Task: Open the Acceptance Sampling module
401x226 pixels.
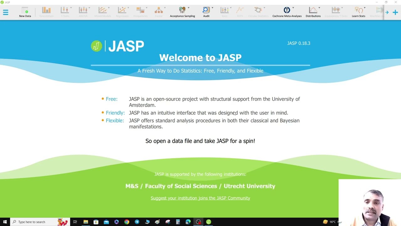Action: 182,12
